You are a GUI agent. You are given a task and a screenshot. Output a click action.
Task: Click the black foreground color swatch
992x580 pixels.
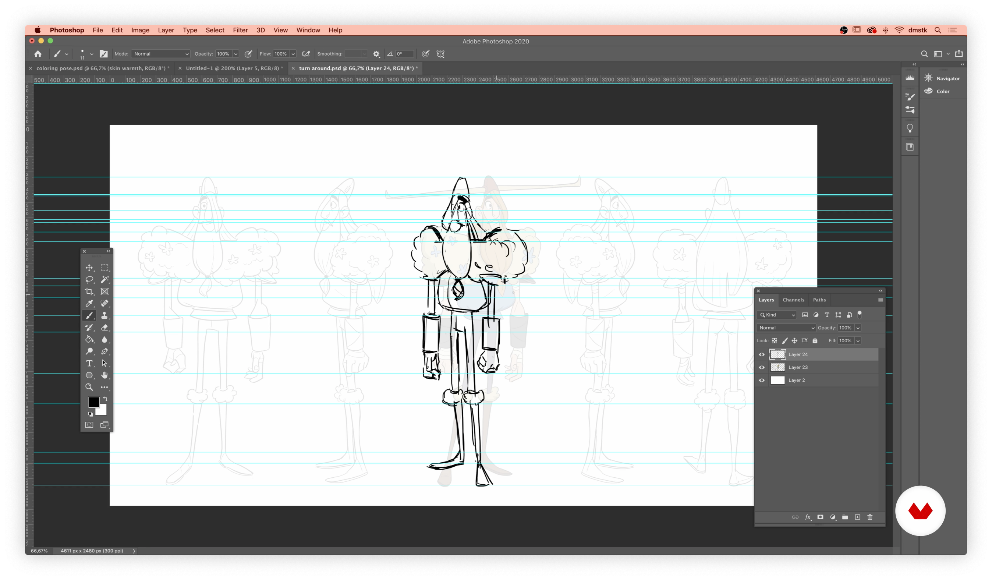click(94, 402)
